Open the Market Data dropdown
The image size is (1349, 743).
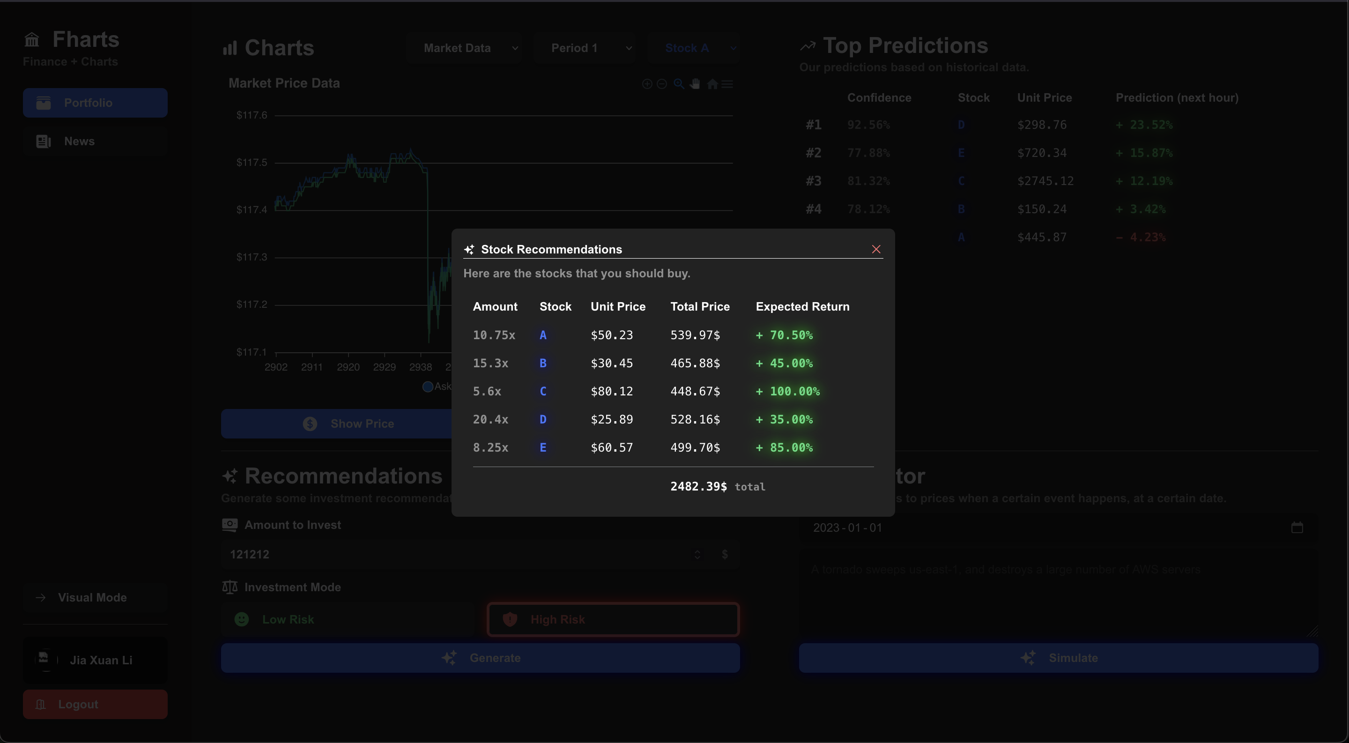(465, 48)
